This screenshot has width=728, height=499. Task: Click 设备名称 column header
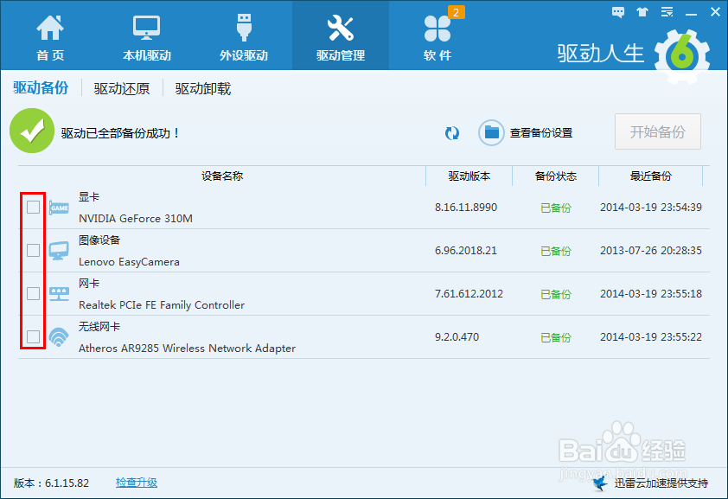click(222, 176)
